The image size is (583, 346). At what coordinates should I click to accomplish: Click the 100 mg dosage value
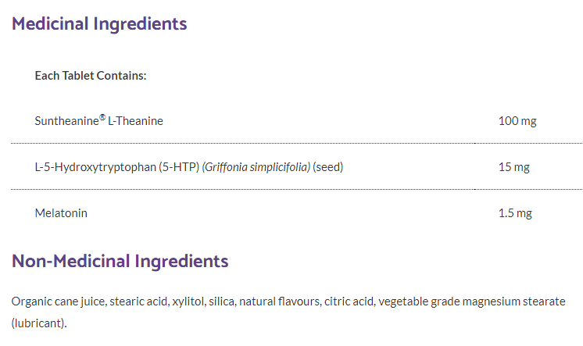[517, 121]
